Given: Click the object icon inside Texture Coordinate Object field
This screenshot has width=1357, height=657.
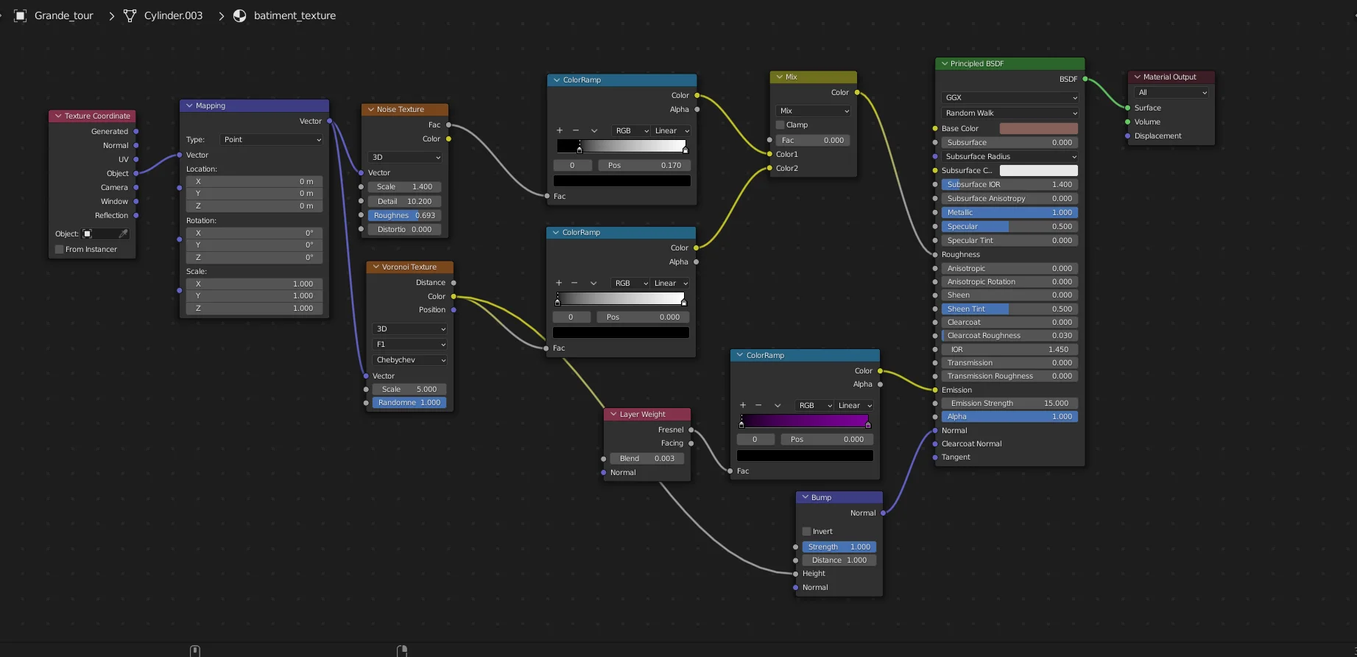Looking at the screenshot, I should 88,233.
